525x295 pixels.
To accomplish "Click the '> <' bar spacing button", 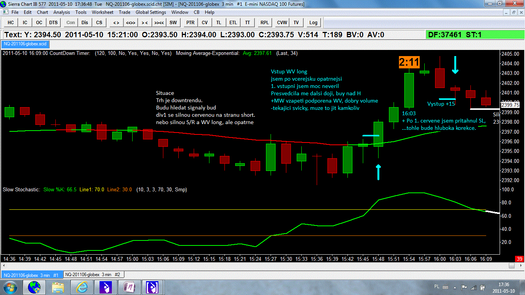I will [x=145, y=22].
